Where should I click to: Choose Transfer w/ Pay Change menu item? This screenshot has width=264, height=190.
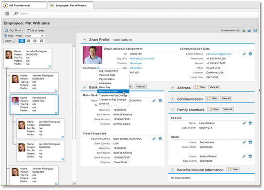[x=113, y=100]
